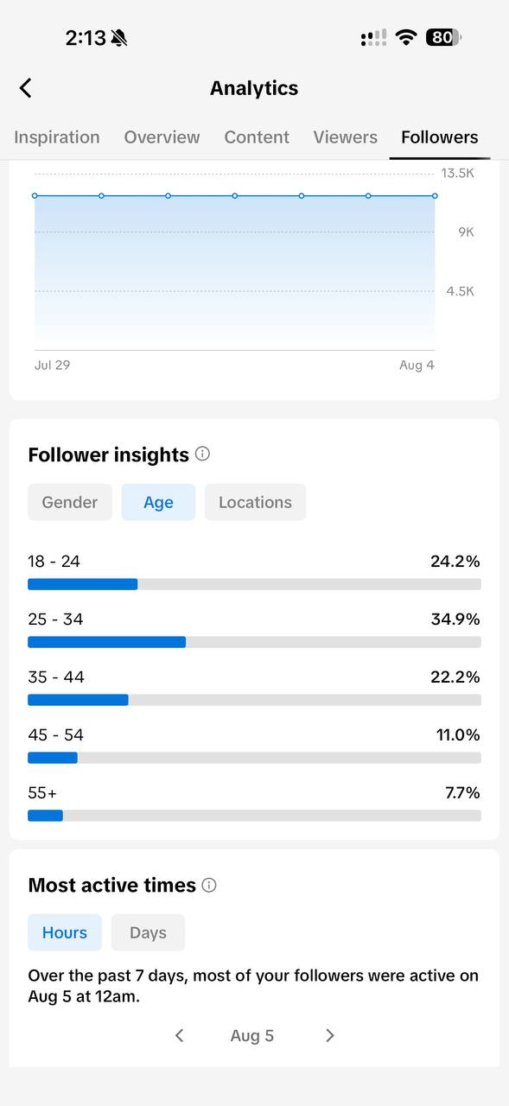Go to previous day with left chevron

point(179,1035)
